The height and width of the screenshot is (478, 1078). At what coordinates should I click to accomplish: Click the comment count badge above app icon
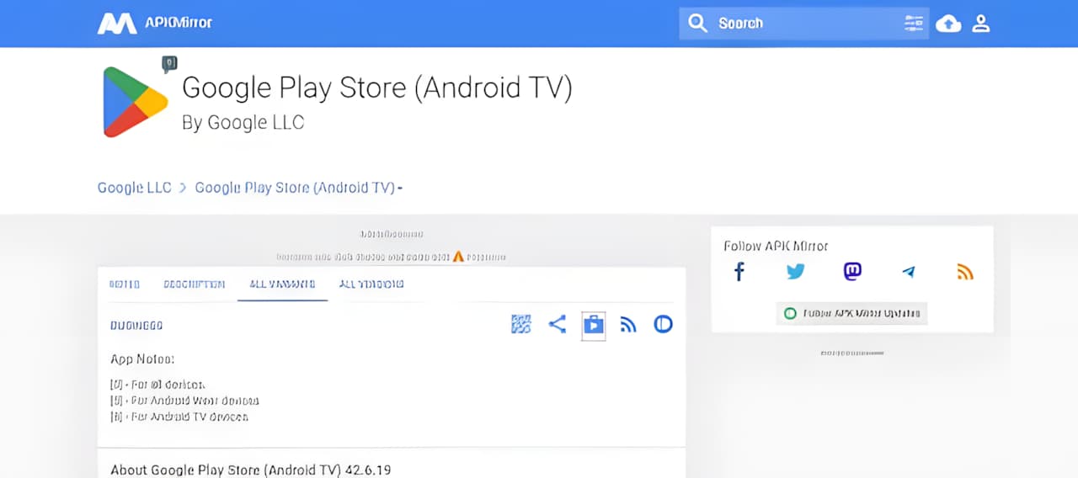(x=170, y=64)
